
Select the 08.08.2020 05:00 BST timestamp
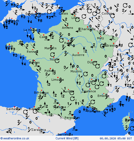click(116, 138)
